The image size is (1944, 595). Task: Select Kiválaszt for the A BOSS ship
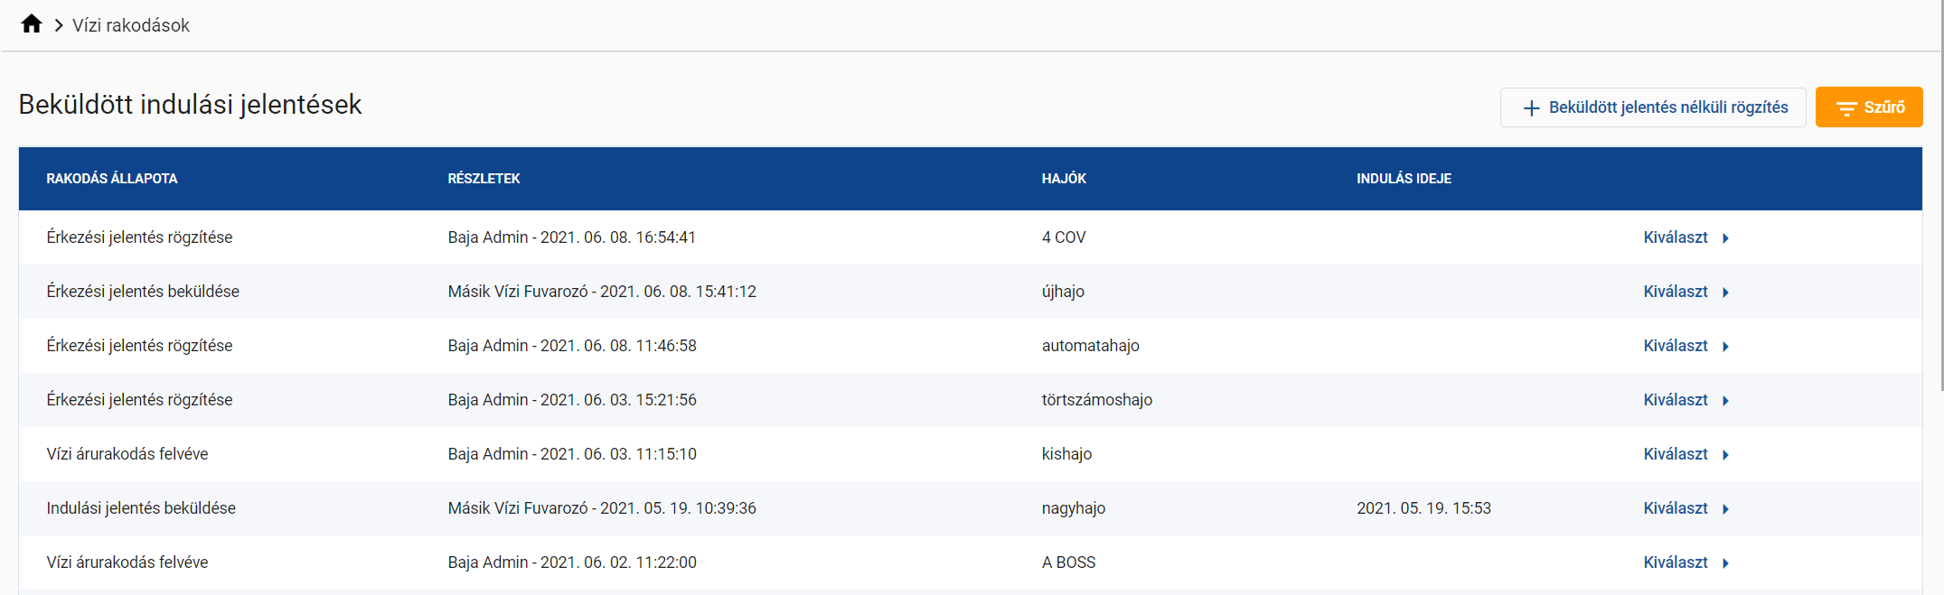[1675, 562]
